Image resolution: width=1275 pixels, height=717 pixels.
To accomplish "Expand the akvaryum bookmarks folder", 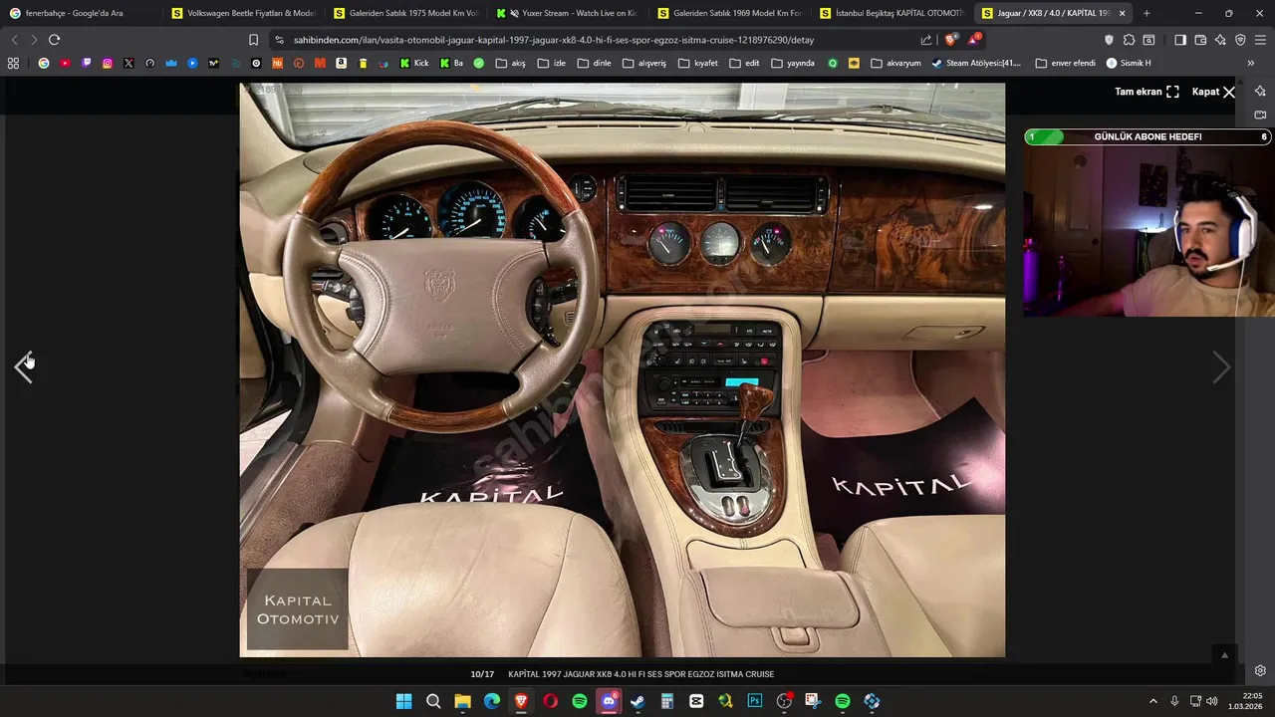I will tap(896, 63).
